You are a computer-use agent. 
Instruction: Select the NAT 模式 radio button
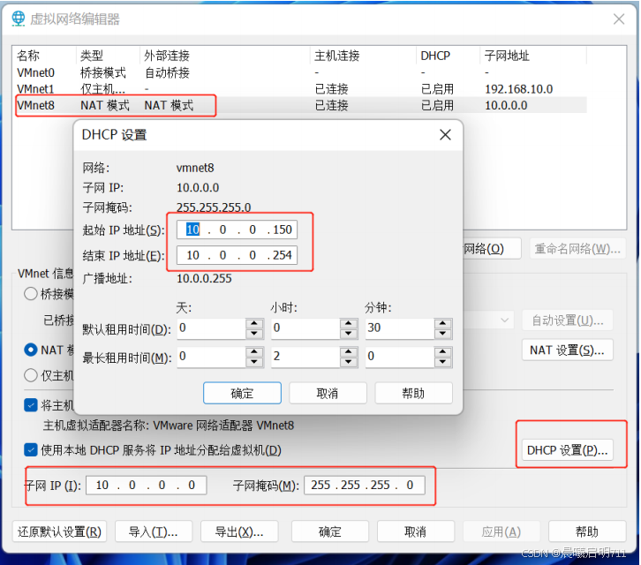pos(31,350)
